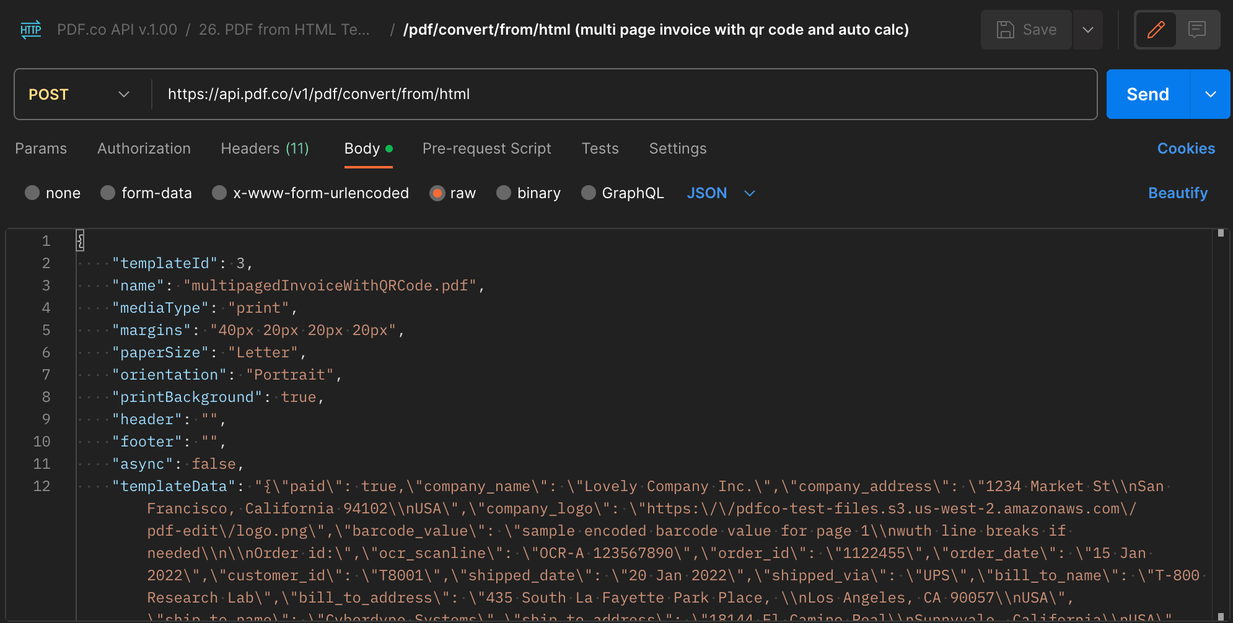Open the Authorization tab
Viewport: 1233px width, 623px height.
tap(144, 149)
